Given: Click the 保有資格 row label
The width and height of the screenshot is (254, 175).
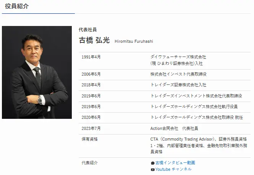Looking at the screenshot, I should pos(90,139).
